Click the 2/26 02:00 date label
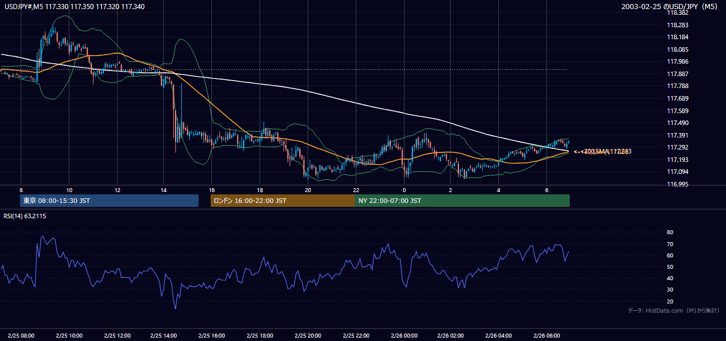Image resolution: width=726 pixels, height=341 pixels. click(x=451, y=335)
